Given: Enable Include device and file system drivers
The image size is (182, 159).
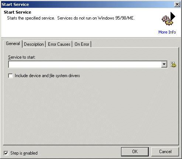Looking at the screenshot, I should (x=10, y=76).
